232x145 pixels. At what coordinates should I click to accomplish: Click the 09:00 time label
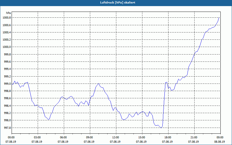click(x=90, y=137)
